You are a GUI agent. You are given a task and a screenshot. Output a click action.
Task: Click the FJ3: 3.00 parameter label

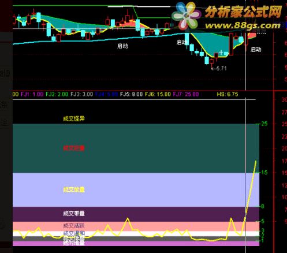[x=82, y=94]
